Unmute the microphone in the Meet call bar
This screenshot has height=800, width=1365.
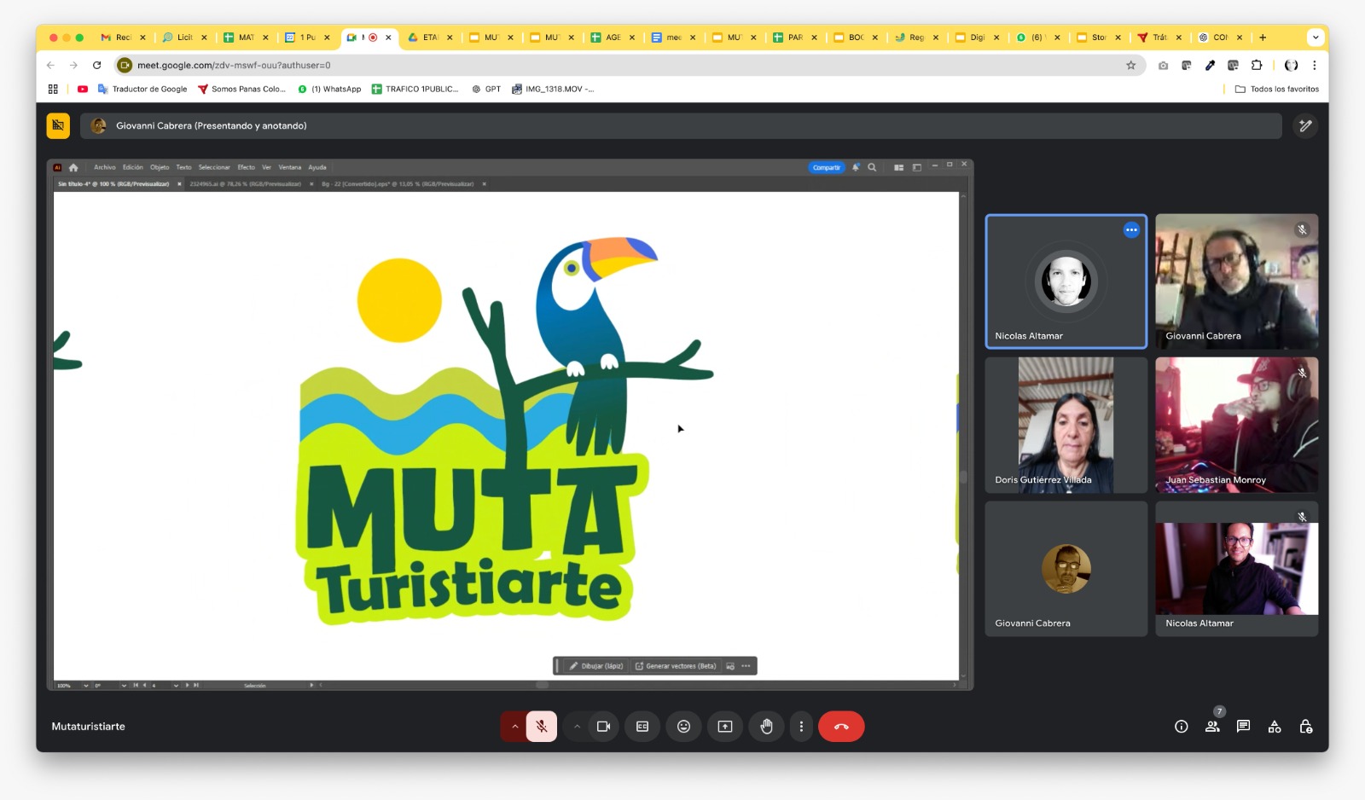click(541, 727)
